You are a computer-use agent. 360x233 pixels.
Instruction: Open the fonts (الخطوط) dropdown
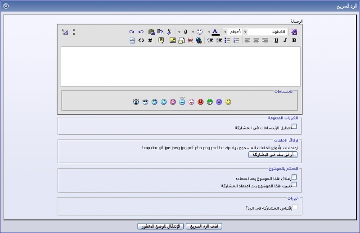[245, 32]
